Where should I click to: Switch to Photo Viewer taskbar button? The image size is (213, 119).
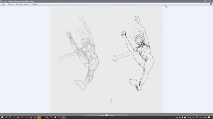coord(64,117)
